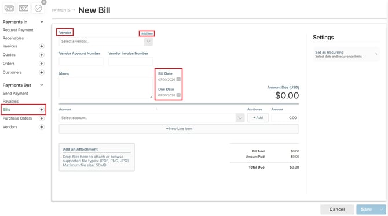388x216 pixels.
Task: Open Invoices list
Action: [x=10, y=46]
